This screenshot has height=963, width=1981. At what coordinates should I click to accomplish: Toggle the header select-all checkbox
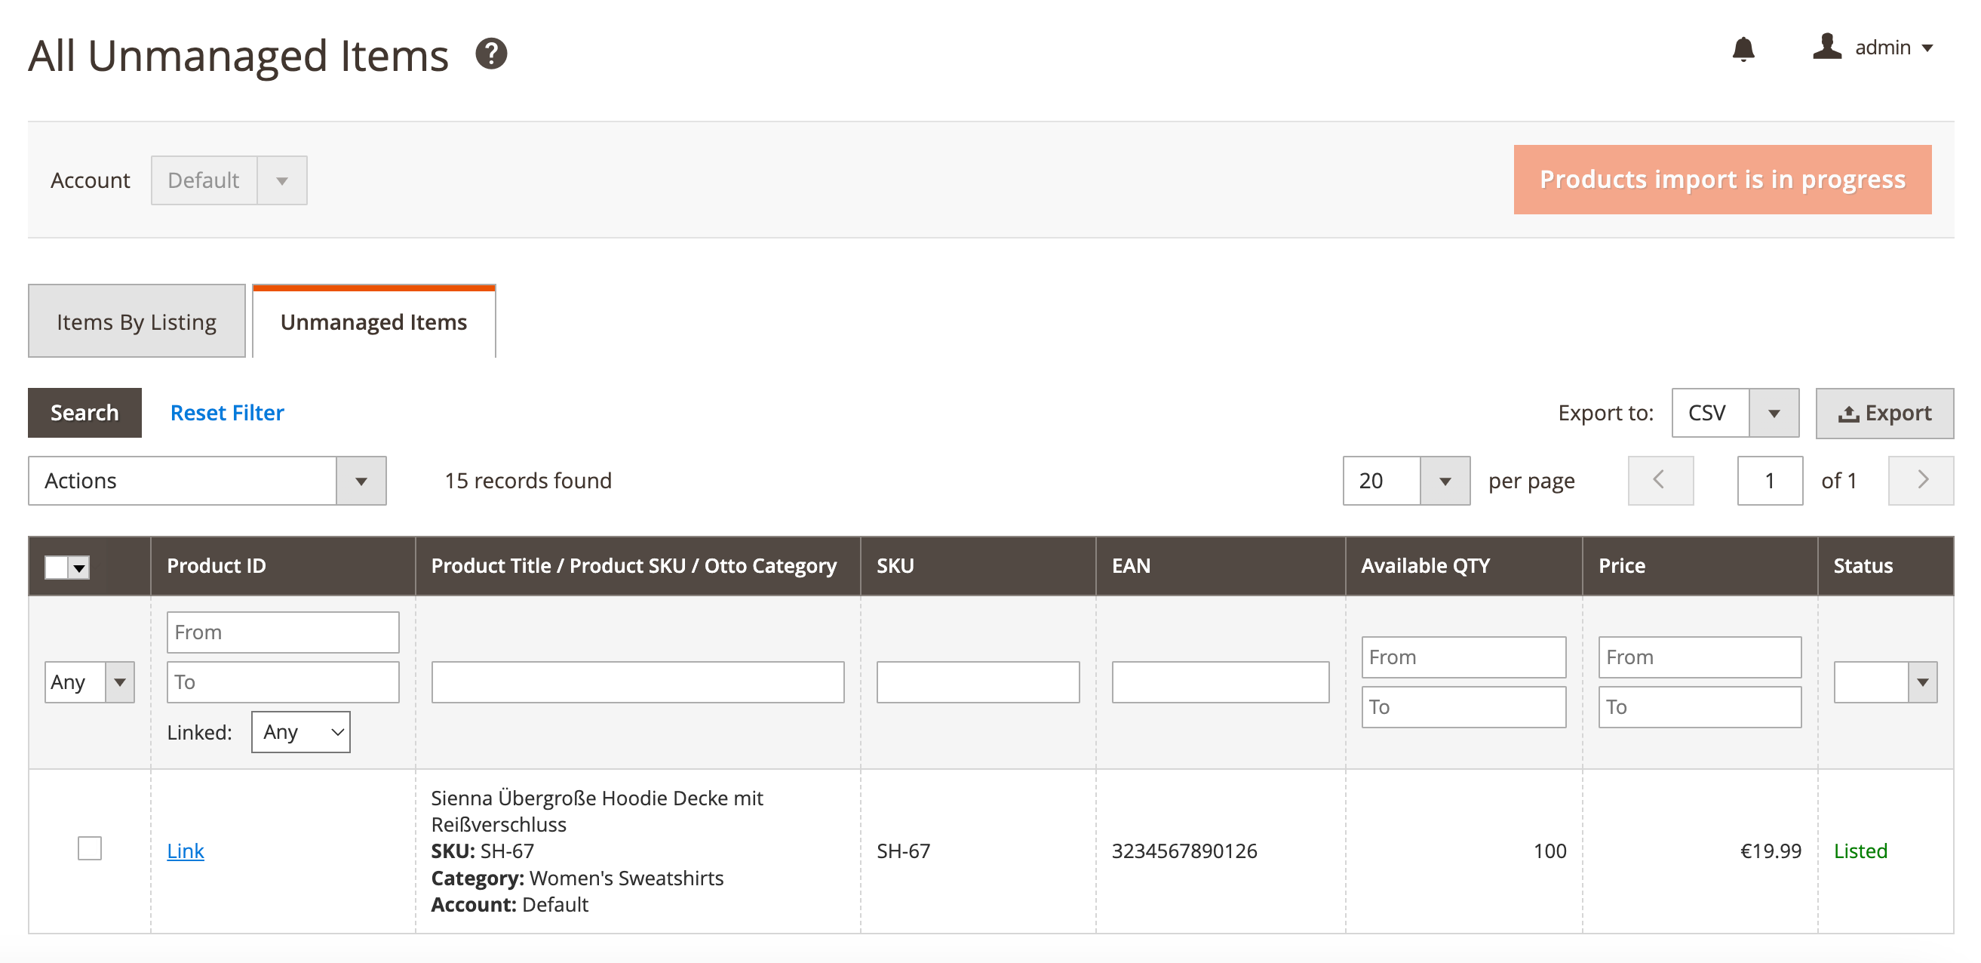pos(57,567)
